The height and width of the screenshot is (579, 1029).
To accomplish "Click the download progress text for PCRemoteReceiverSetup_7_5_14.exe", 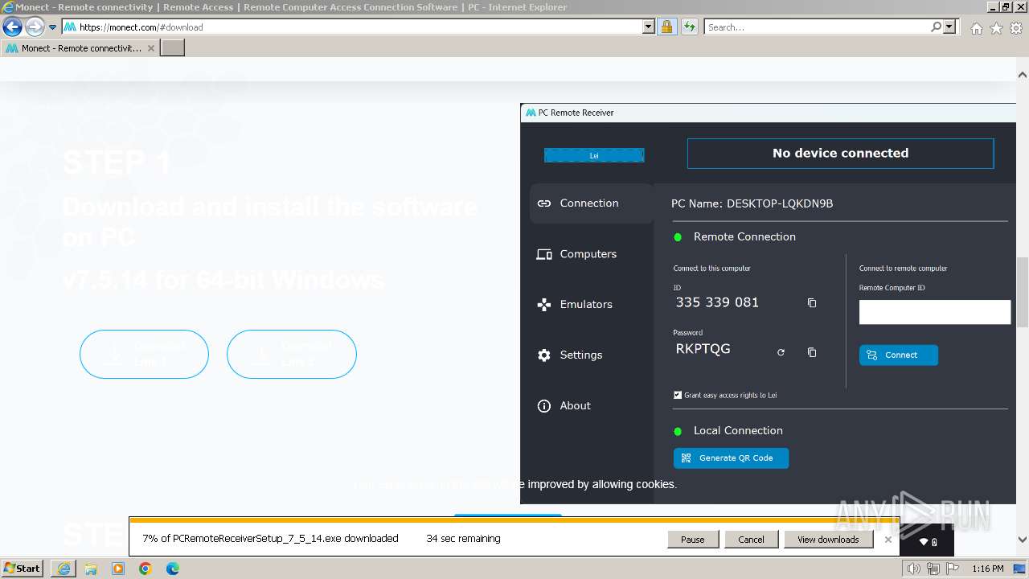I will click(270, 539).
